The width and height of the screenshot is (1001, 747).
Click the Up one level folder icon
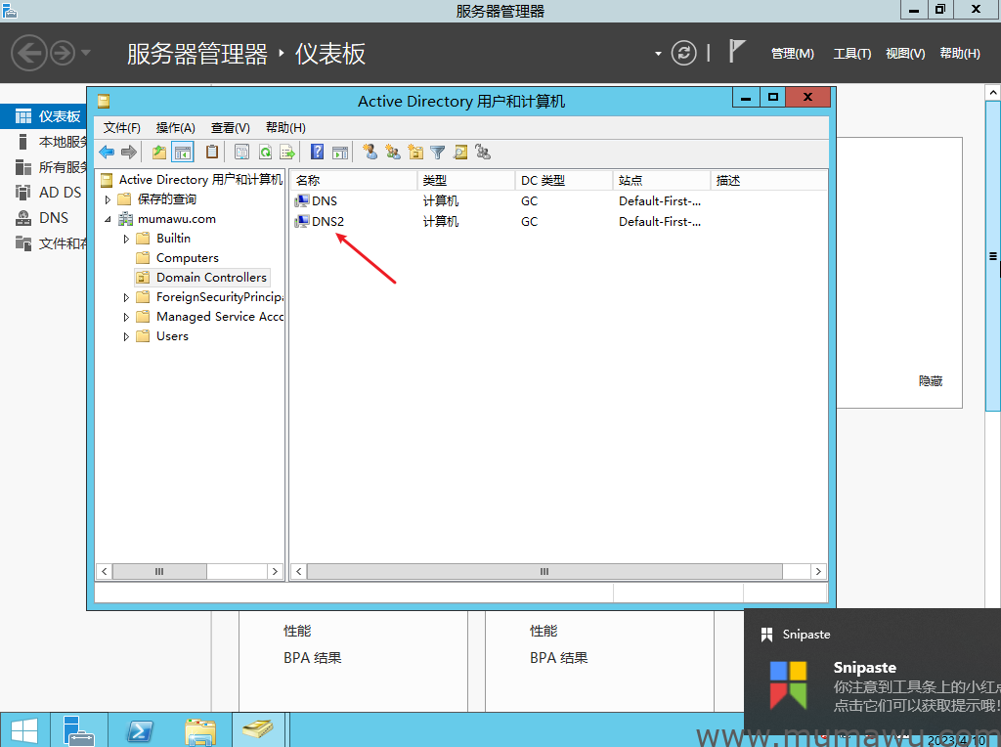coord(159,152)
